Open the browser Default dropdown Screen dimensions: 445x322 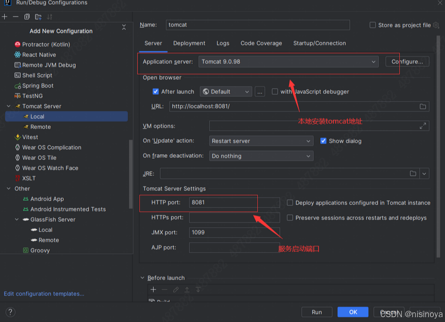click(226, 92)
